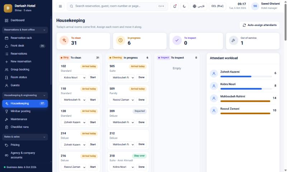Click the Out of service wrench icon
287x172 pixels.
tap(234, 40)
